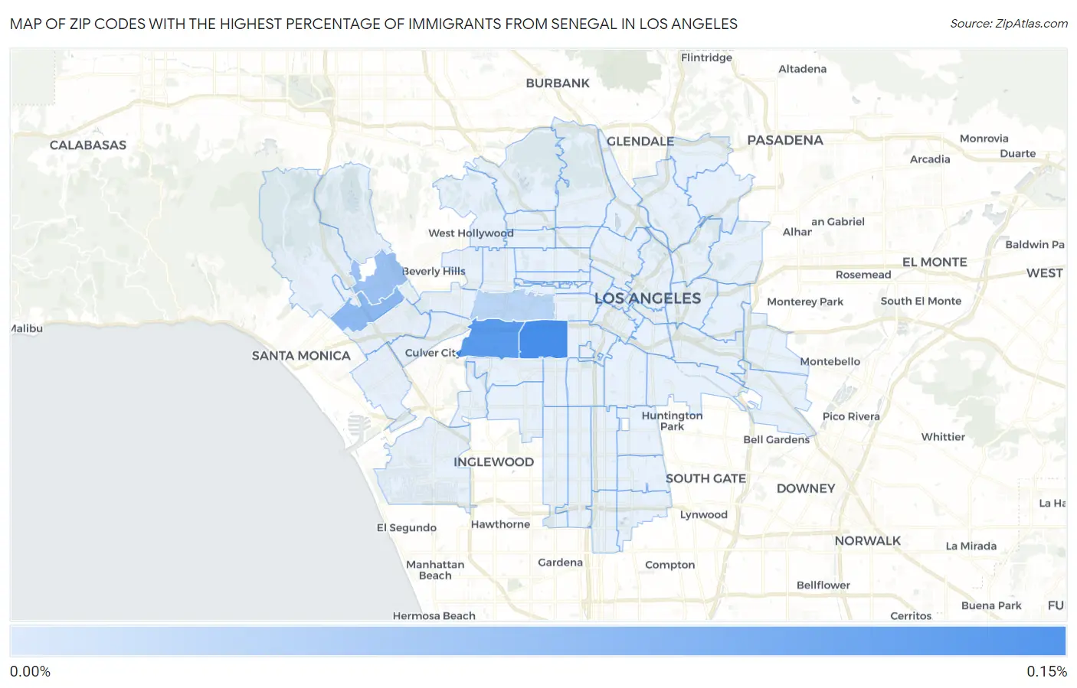Click the NORWALK label

point(868,541)
